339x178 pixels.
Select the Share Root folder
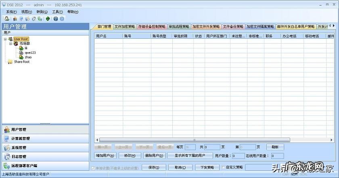[21, 62]
